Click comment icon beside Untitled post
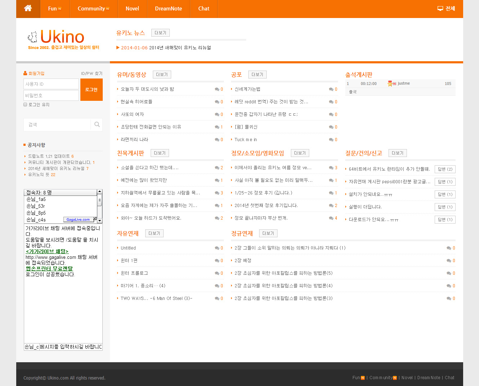The width and height of the screenshot is (479, 386). (217, 248)
